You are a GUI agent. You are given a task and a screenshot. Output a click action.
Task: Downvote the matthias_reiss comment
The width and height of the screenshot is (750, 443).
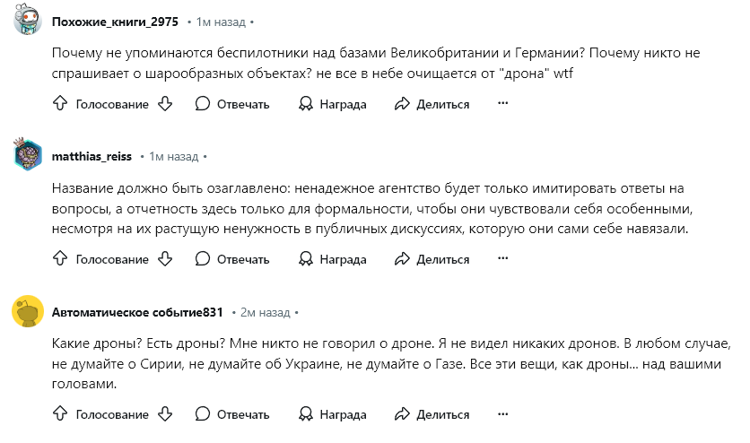pyautogui.click(x=165, y=258)
